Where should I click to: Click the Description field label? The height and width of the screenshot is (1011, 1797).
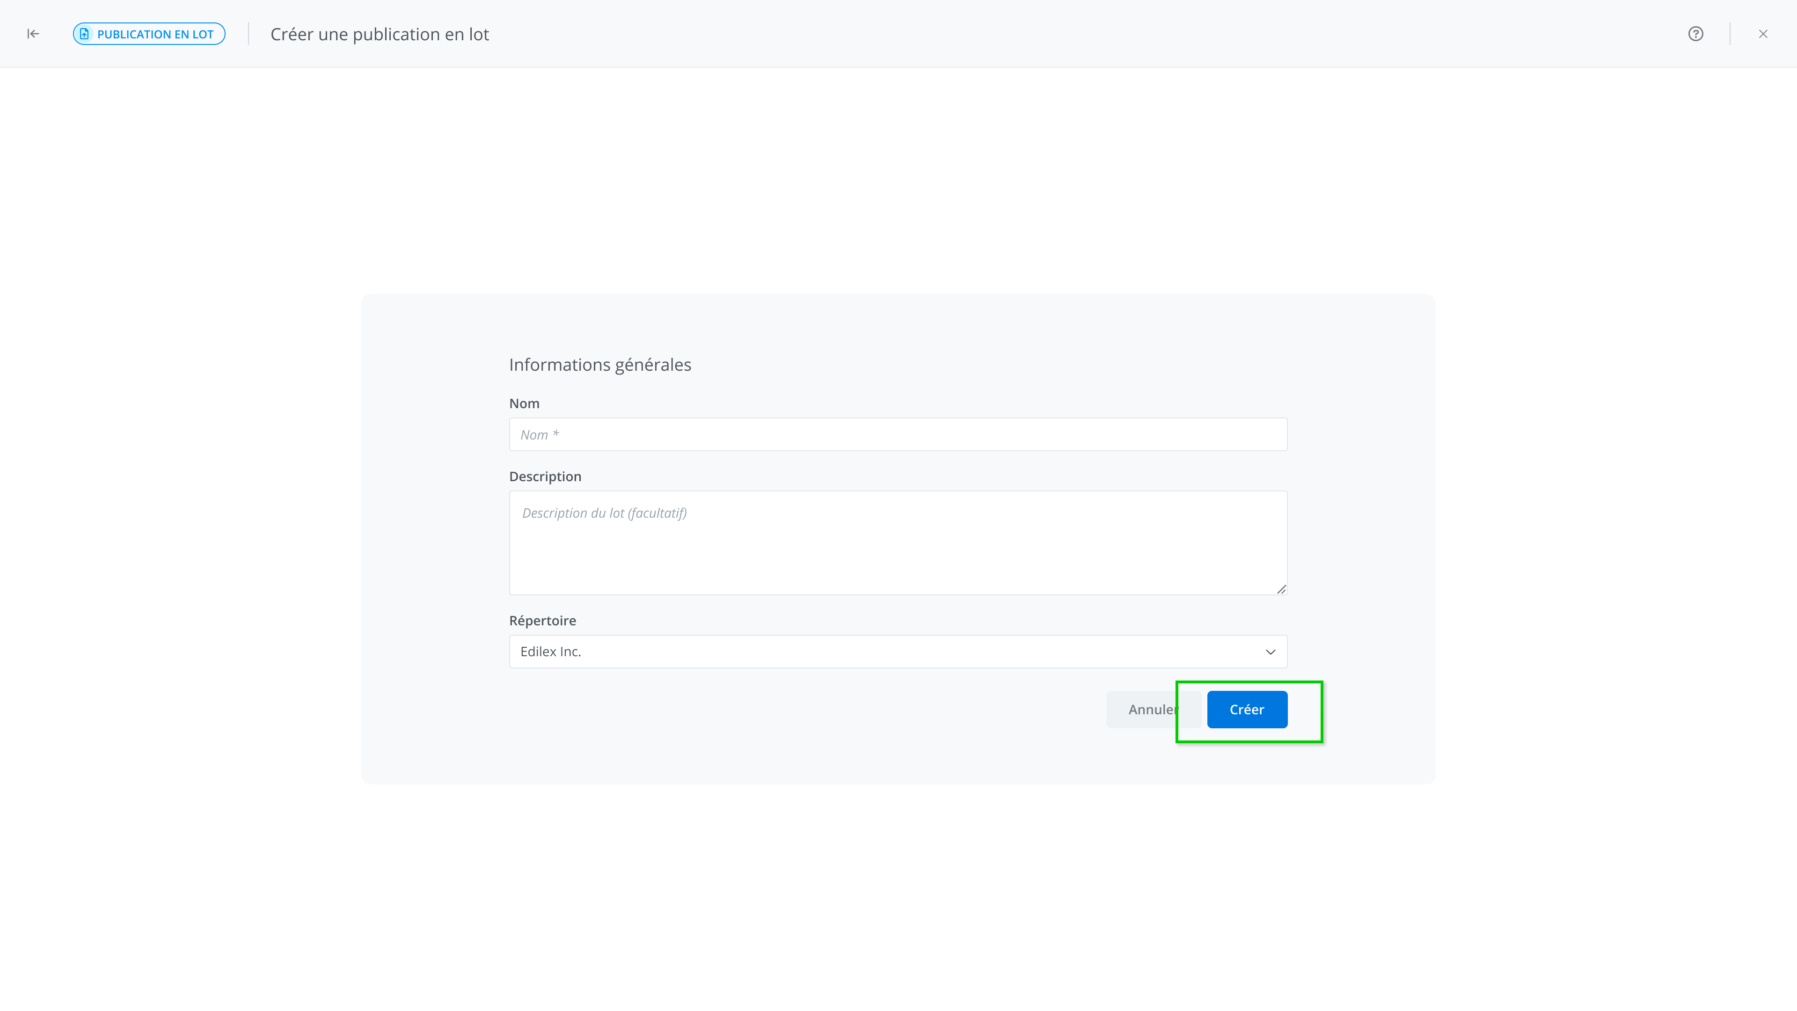[545, 476]
